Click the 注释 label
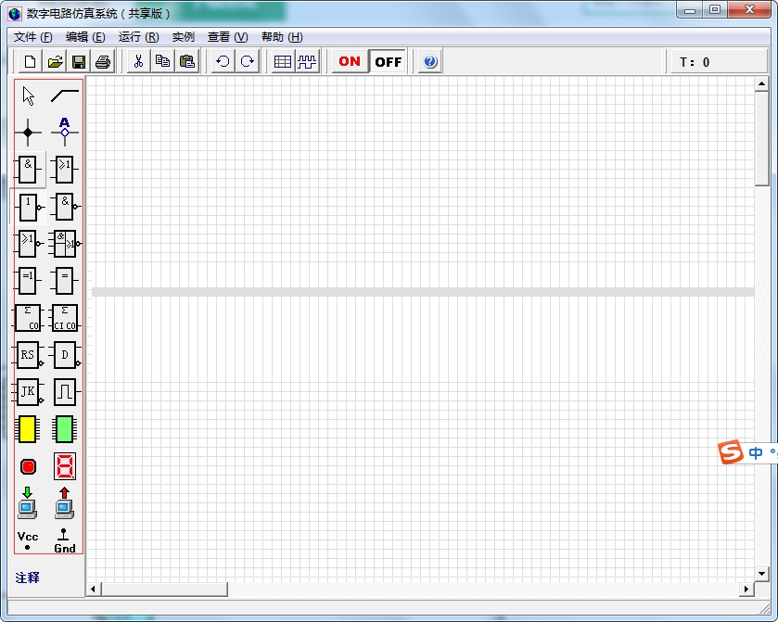 click(27, 578)
